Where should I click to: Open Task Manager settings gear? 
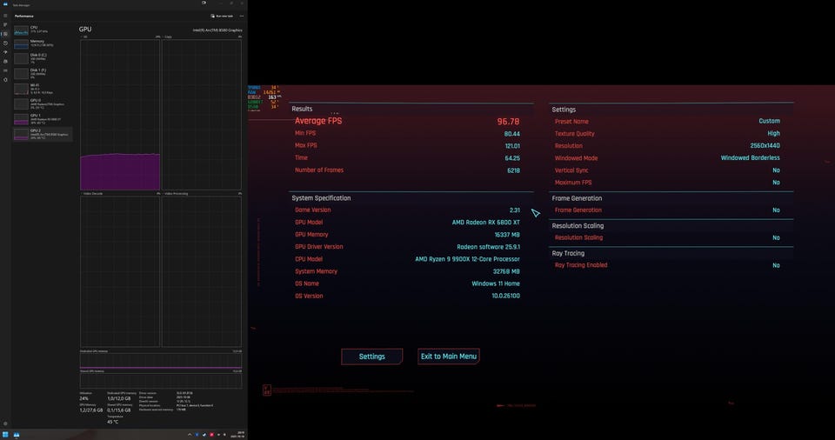click(x=5, y=423)
